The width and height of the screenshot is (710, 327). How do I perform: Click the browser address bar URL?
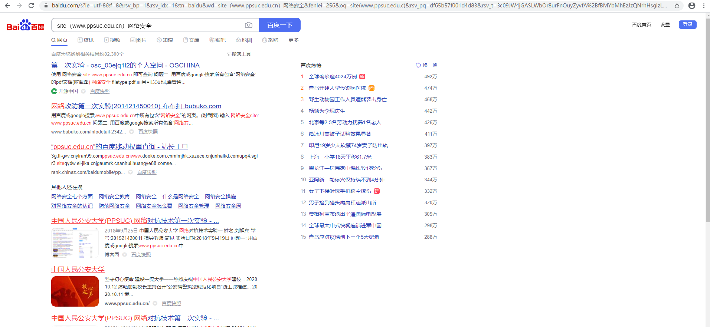[x=359, y=6]
